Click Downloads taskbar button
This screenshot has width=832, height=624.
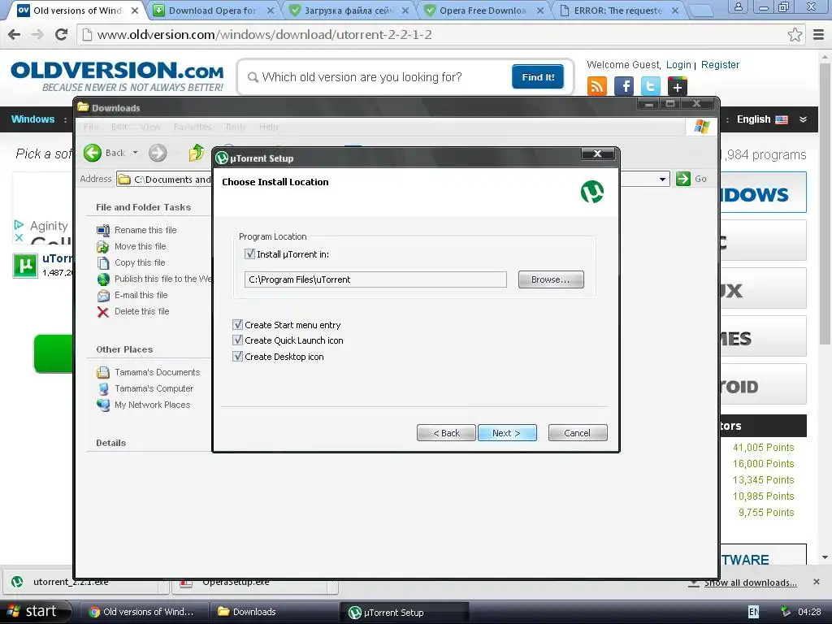(x=274, y=612)
